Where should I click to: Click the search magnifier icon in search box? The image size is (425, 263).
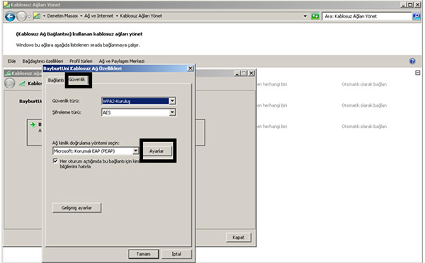416,16
